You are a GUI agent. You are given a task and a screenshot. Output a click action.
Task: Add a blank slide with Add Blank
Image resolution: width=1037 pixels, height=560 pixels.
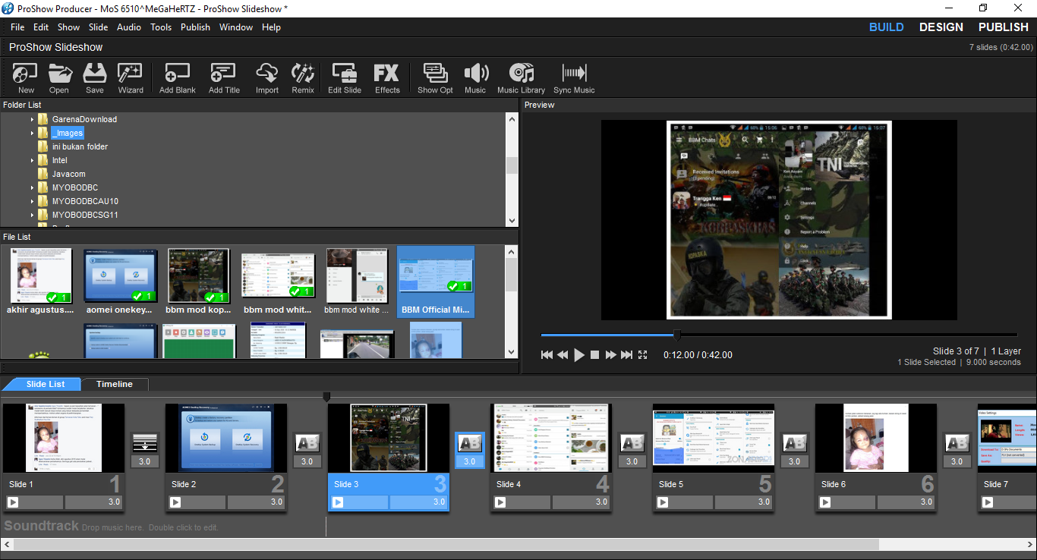[x=177, y=78]
